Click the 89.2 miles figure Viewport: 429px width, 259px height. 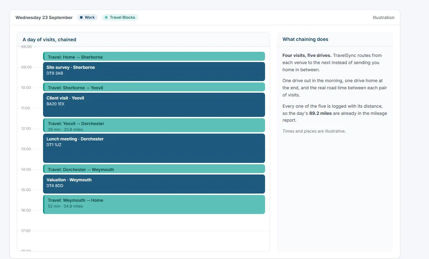[x=320, y=113]
